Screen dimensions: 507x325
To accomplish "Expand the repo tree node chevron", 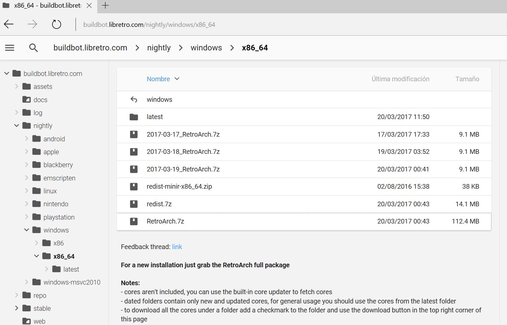I will tap(17, 295).
